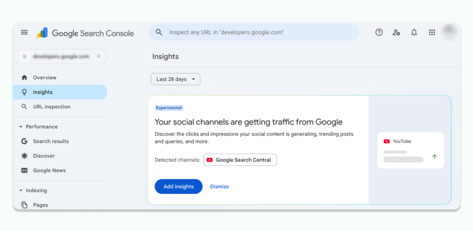Click the Insights page heading
This screenshot has height=231, width=473.
(165, 56)
